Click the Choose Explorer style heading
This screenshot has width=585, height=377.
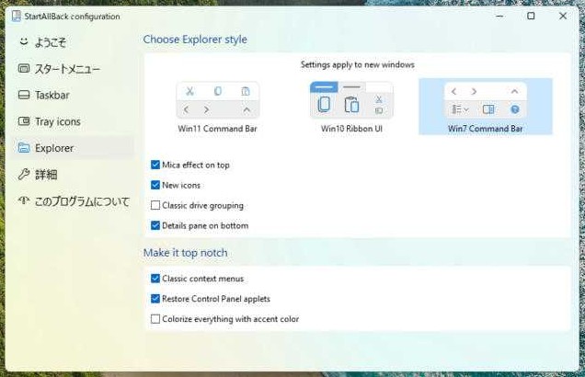195,40
